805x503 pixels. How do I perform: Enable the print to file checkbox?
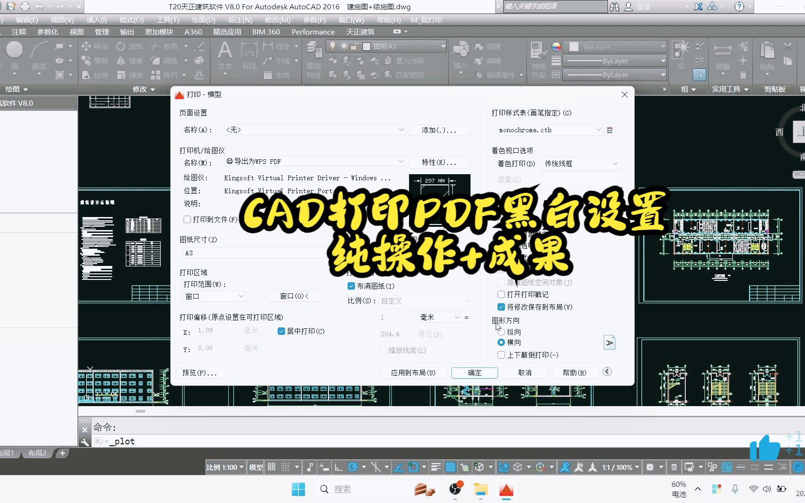tap(187, 219)
